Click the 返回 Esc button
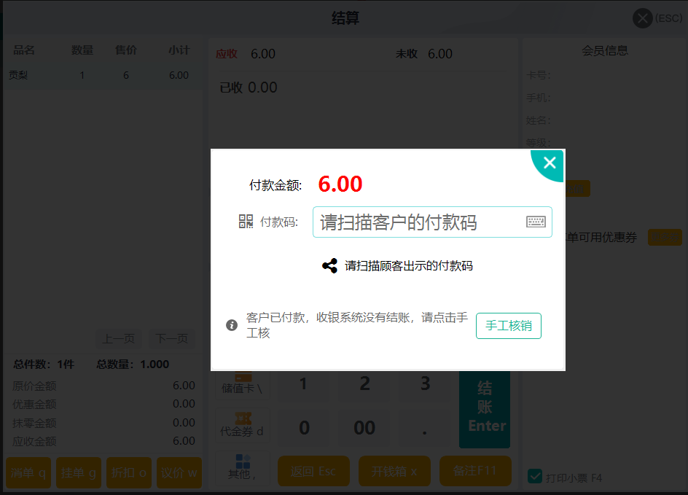 [x=313, y=471]
